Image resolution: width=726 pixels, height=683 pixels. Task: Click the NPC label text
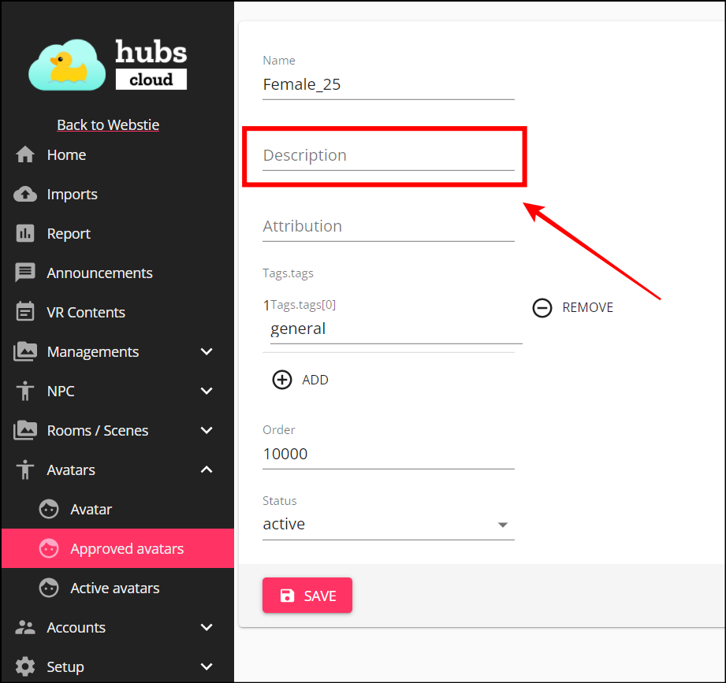click(x=61, y=392)
